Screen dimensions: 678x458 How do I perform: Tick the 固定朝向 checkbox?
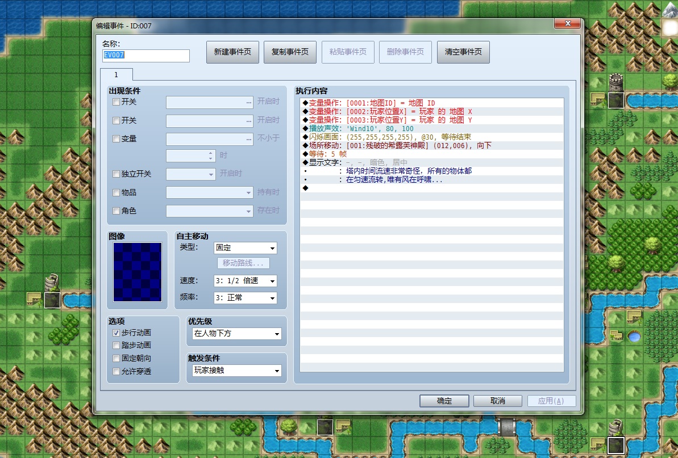click(x=116, y=358)
